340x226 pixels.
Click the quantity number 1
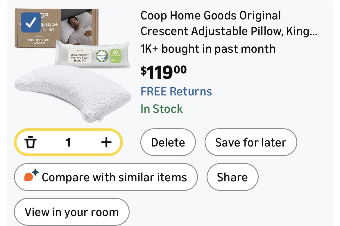pos(68,142)
